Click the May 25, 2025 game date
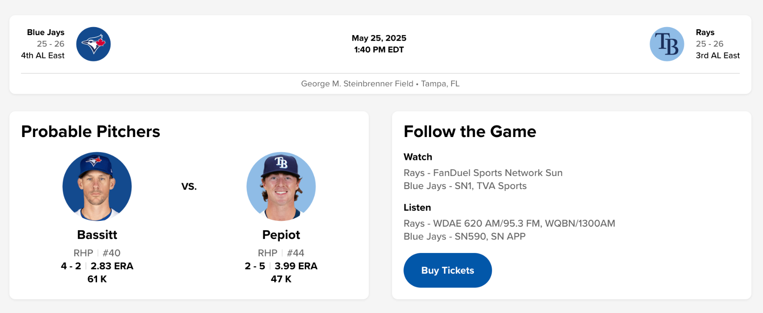The width and height of the screenshot is (763, 313). coord(379,38)
